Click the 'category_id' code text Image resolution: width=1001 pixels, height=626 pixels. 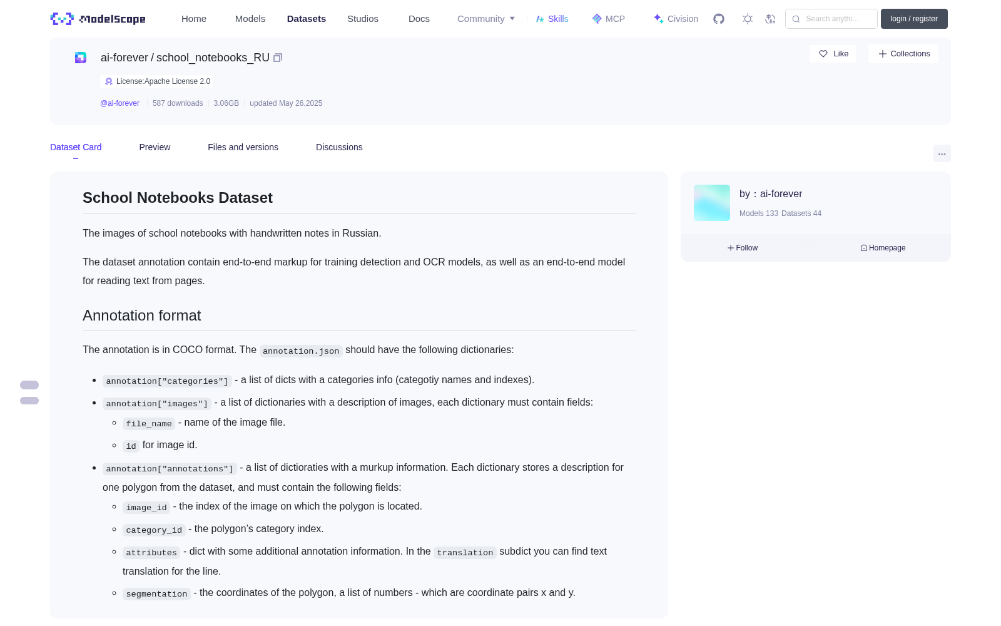[x=154, y=530]
